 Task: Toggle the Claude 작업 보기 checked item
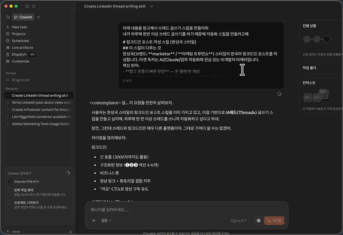(10, 181)
